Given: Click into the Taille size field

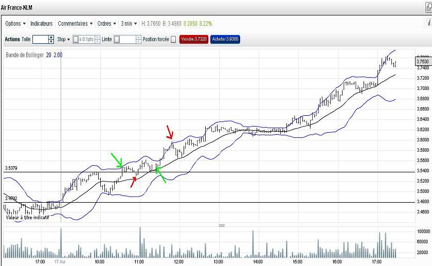Looking at the screenshot, I should (x=41, y=40).
